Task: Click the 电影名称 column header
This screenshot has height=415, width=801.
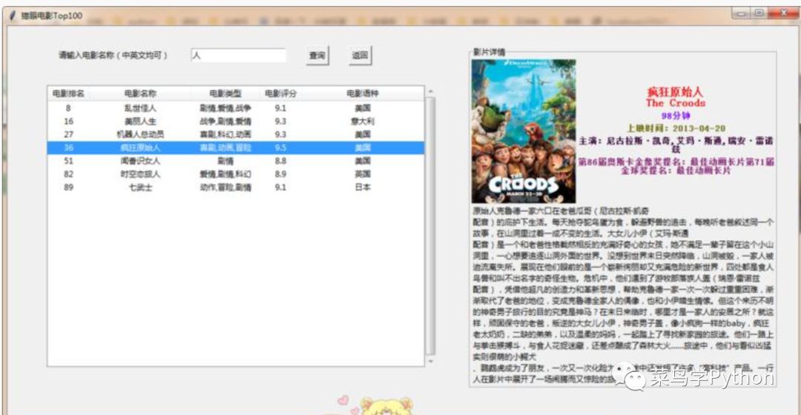Action: [x=140, y=93]
